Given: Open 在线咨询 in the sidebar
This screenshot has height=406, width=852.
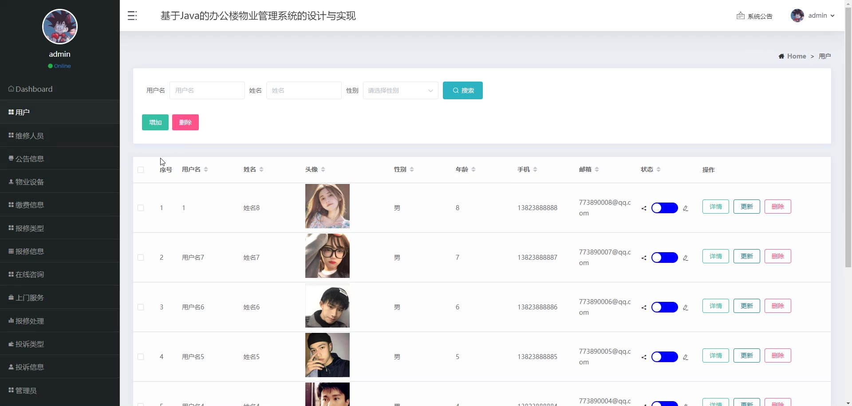Looking at the screenshot, I should click(x=60, y=274).
